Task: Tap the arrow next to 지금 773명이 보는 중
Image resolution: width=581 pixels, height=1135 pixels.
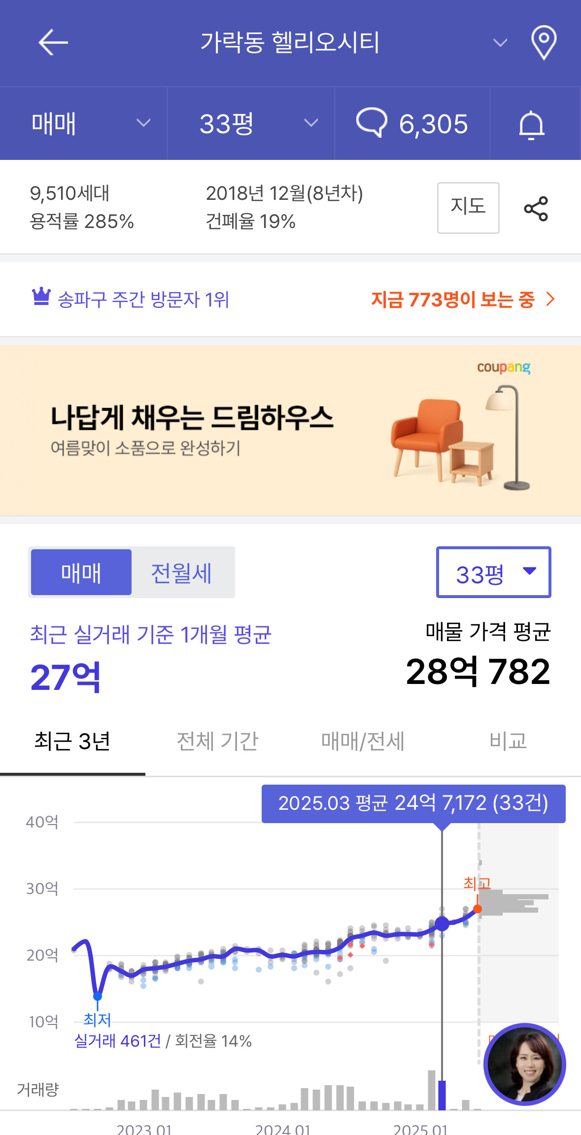Action: click(x=550, y=299)
